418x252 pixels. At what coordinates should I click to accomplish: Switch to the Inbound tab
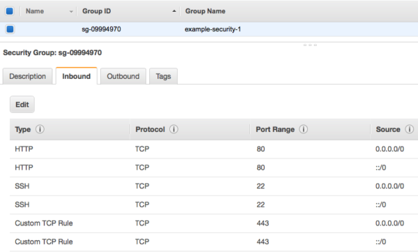(76, 76)
